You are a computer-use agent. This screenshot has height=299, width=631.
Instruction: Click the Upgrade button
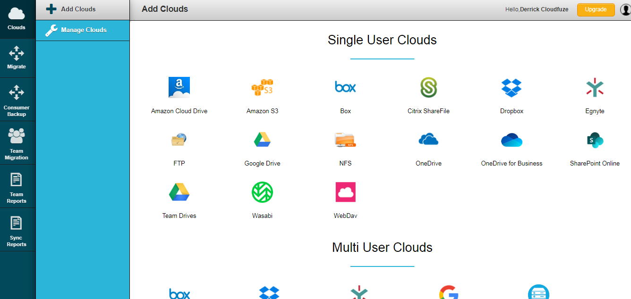(x=596, y=9)
